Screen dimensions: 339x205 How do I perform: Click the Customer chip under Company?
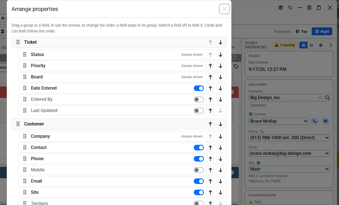point(258,105)
